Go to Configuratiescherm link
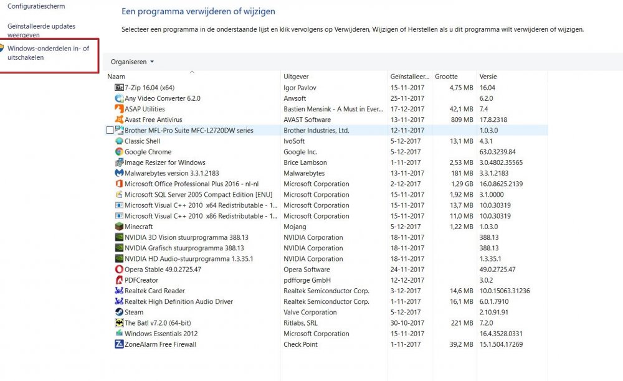 click(x=36, y=6)
